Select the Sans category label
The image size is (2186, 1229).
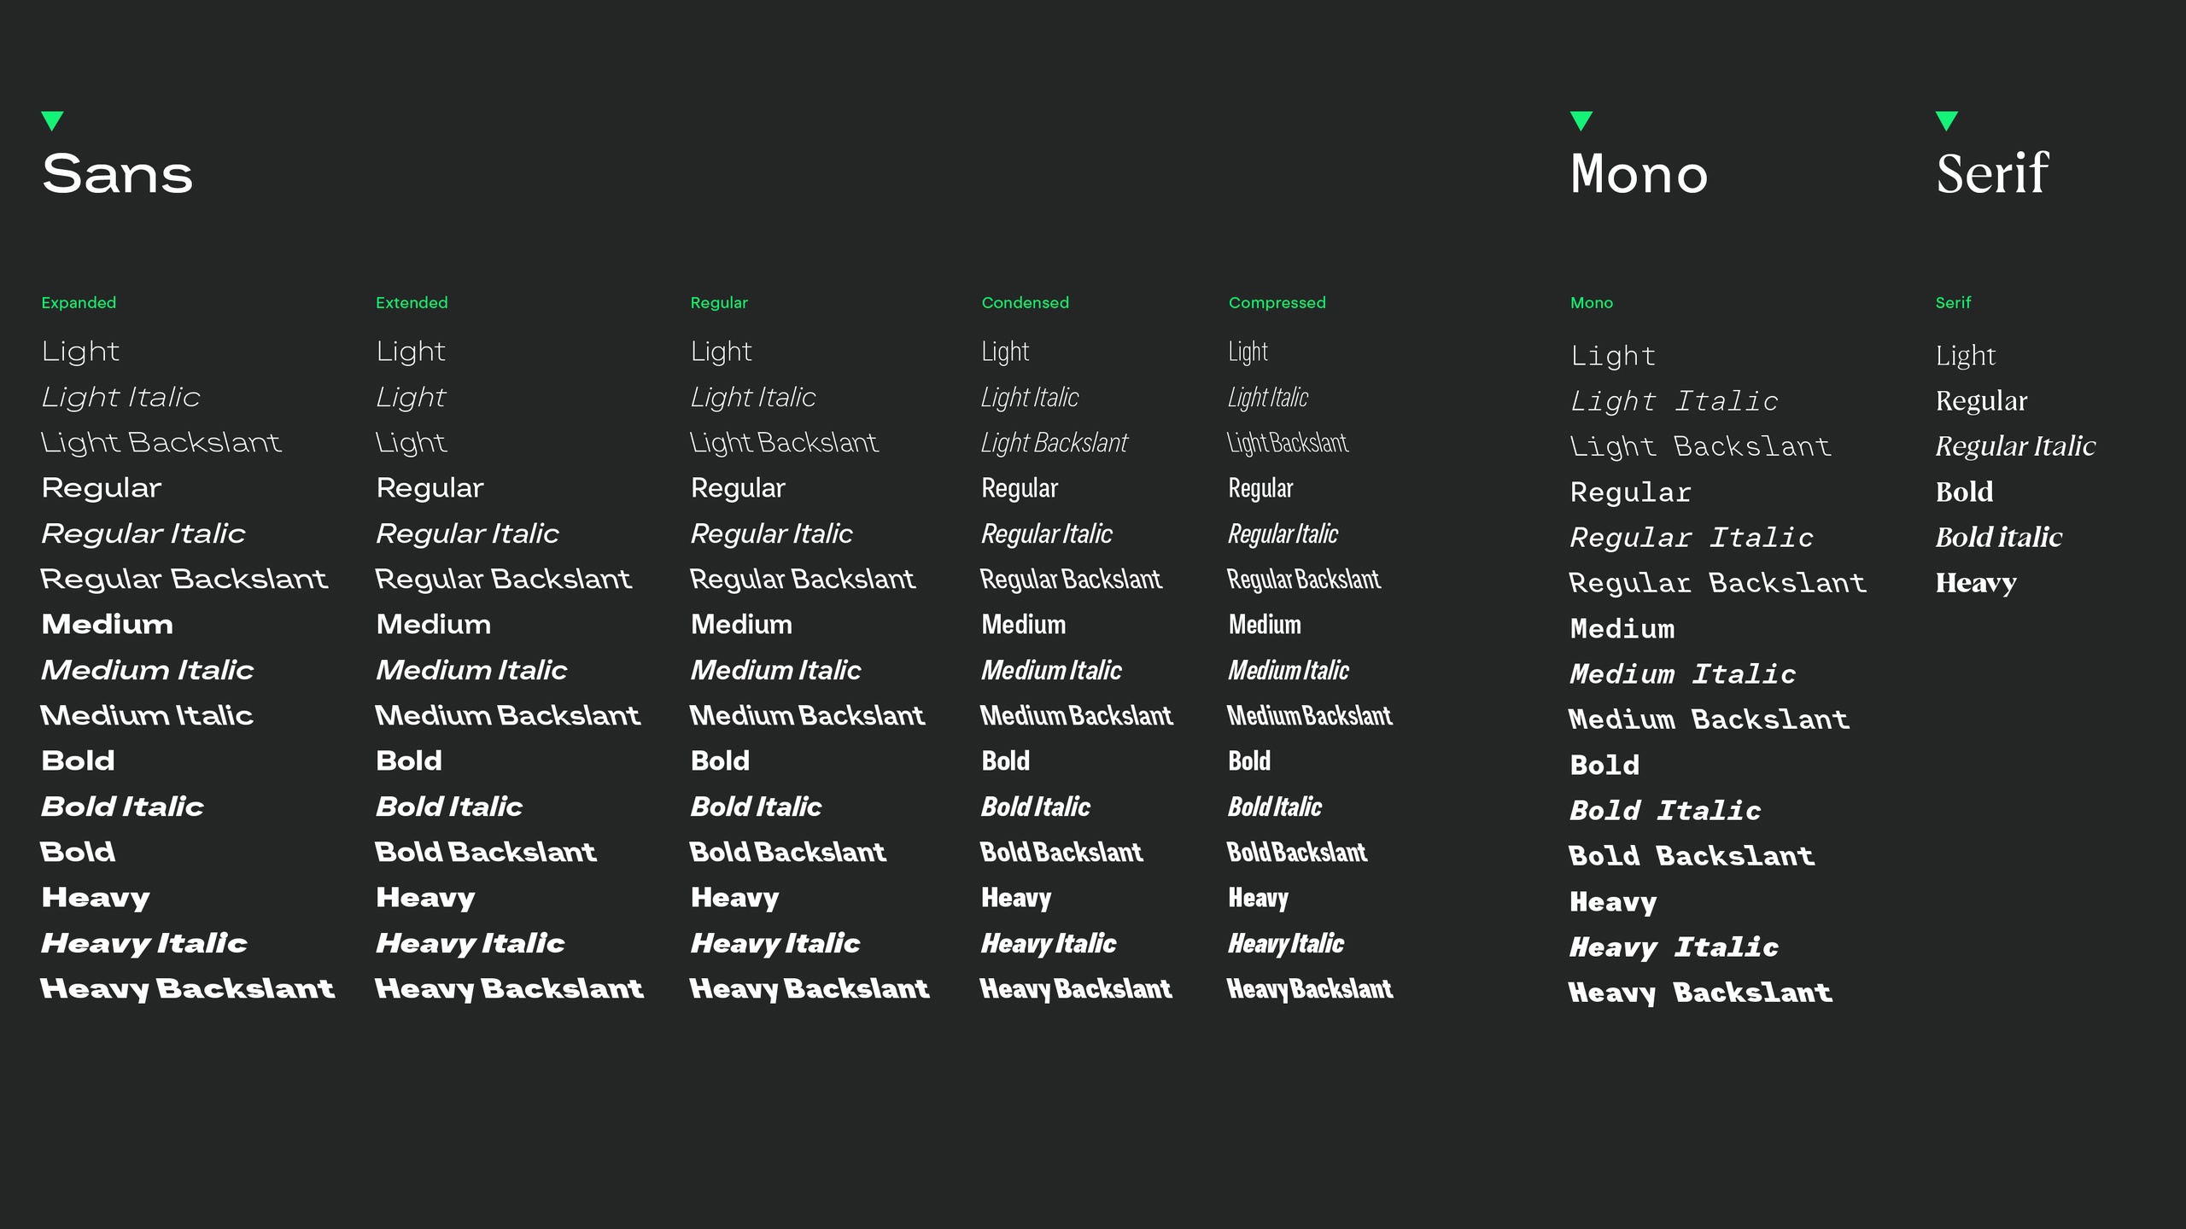coord(115,172)
